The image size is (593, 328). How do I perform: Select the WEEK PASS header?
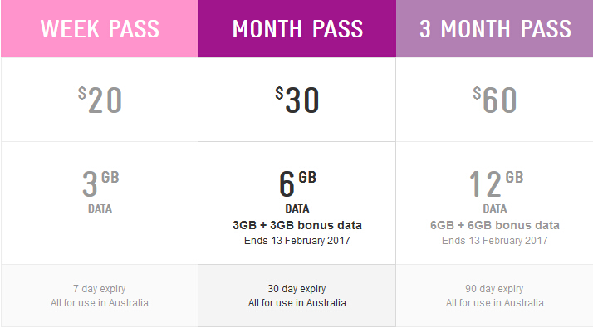(x=100, y=29)
